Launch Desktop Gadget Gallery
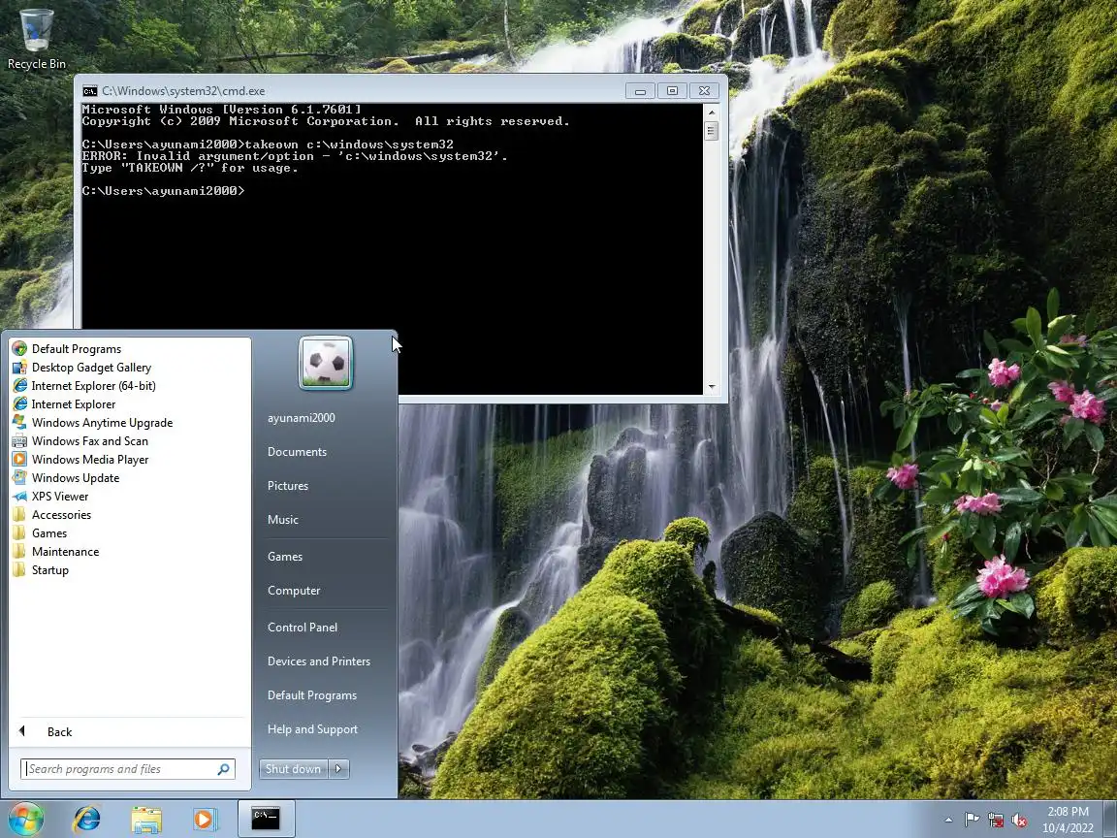 (x=81, y=367)
